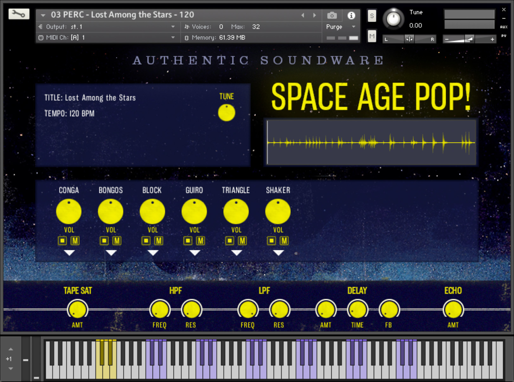
Task: Click the percussion waveform display
Action: (370, 142)
